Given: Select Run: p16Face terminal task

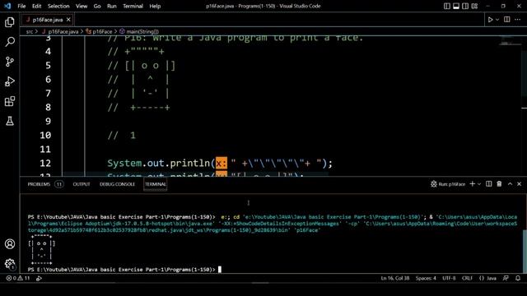Looking at the screenshot, I should point(448,184).
